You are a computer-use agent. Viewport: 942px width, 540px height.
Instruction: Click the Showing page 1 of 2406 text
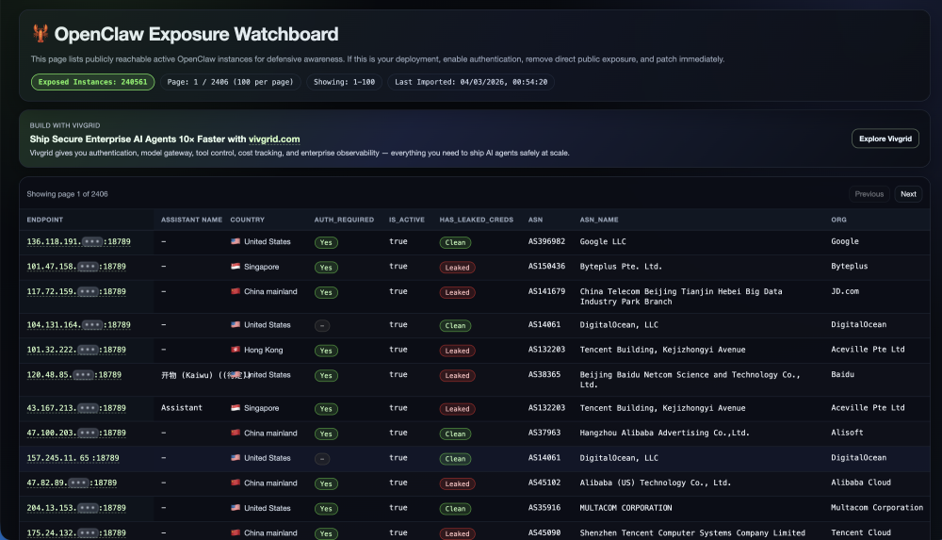67,193
